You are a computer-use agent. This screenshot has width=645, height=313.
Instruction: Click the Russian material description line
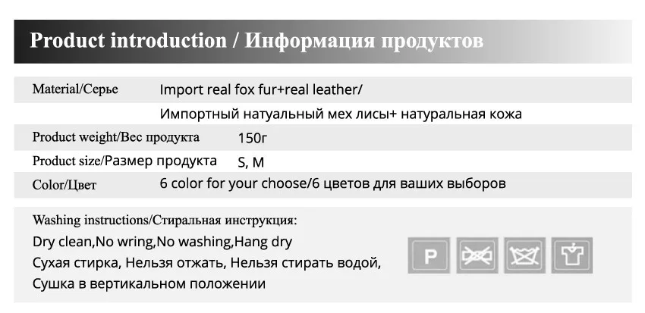click(x=341, y=114)
